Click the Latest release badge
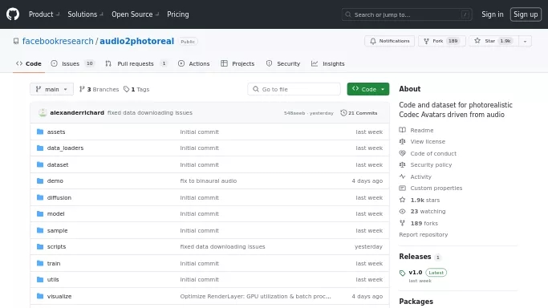548x308 pixels. (436, 273)
